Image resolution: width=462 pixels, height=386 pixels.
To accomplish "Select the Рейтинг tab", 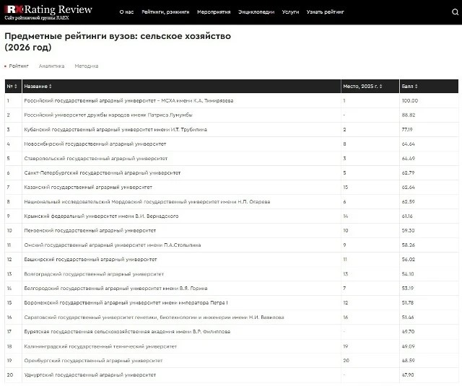I will tap(19, 66).
